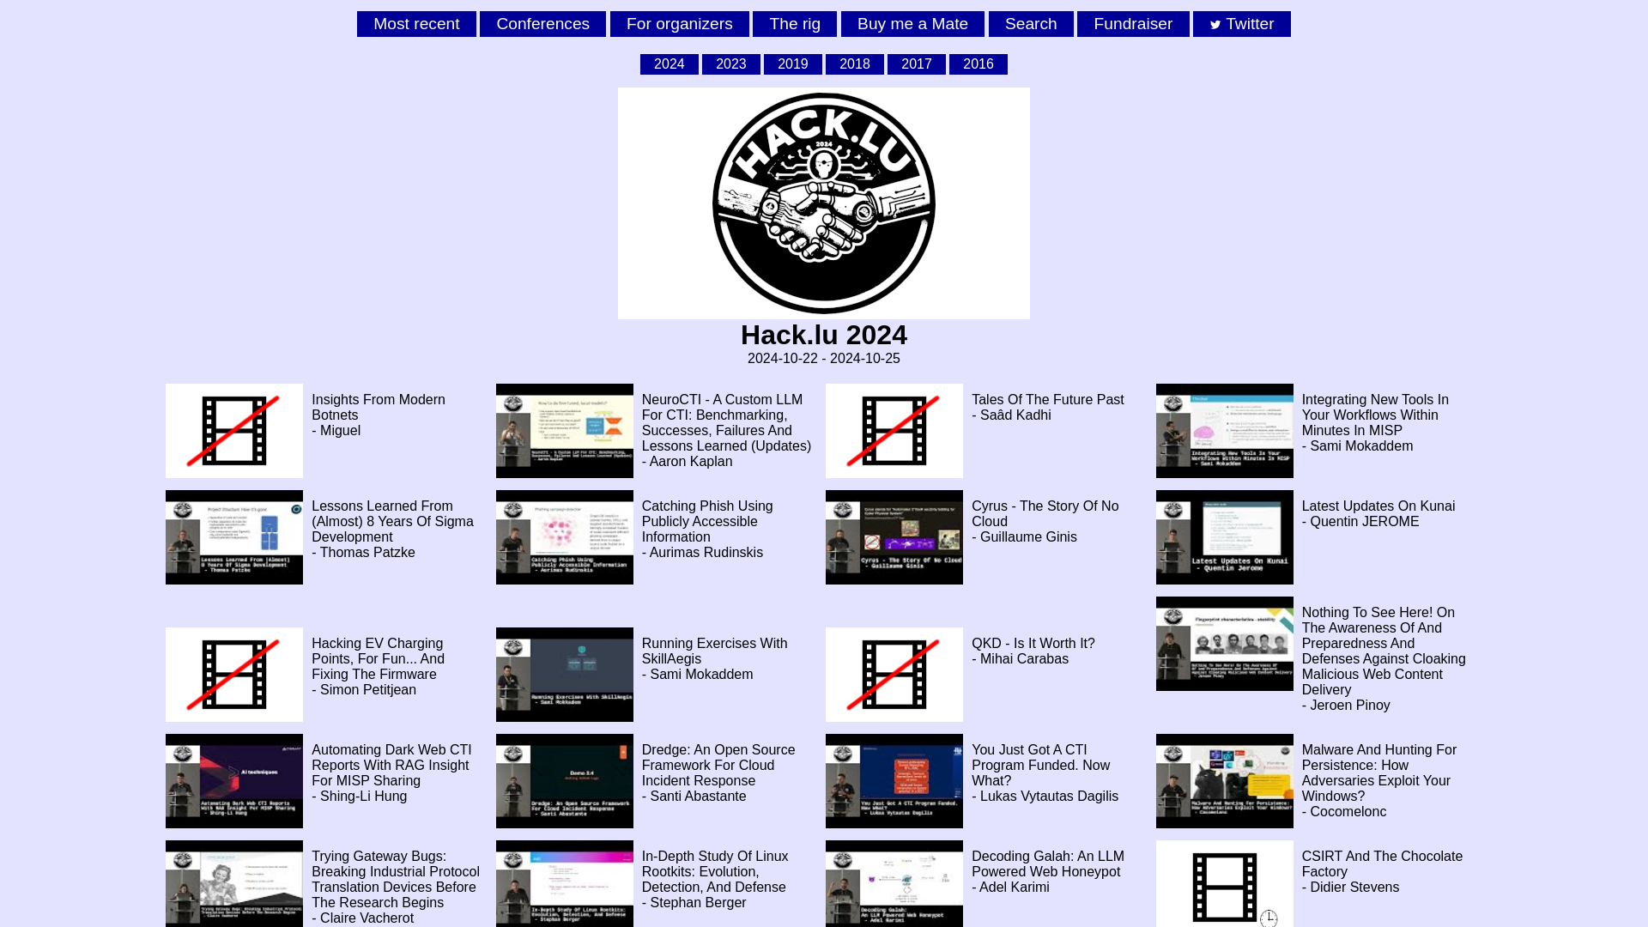Image resolution: width=1648 pixels, height=927 pixels.
Task: Select the 2019 year filter tab
Action: point(792,64)
